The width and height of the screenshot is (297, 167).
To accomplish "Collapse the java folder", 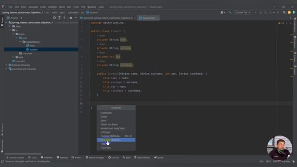I will coord(17,38).
